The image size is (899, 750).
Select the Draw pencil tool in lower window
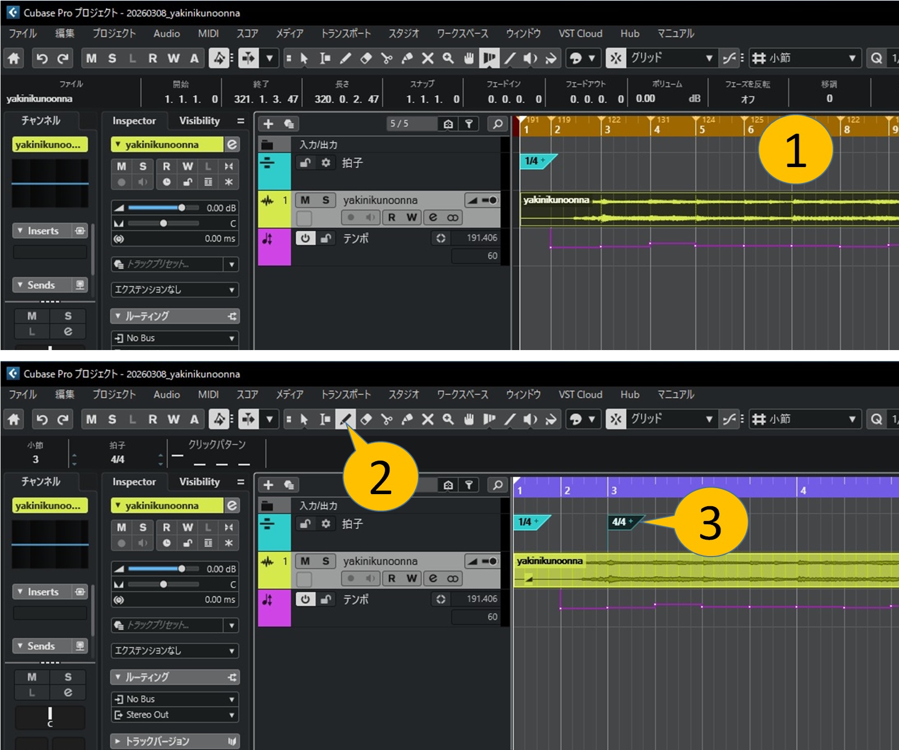pyautogui.click(x=345, y=420)
